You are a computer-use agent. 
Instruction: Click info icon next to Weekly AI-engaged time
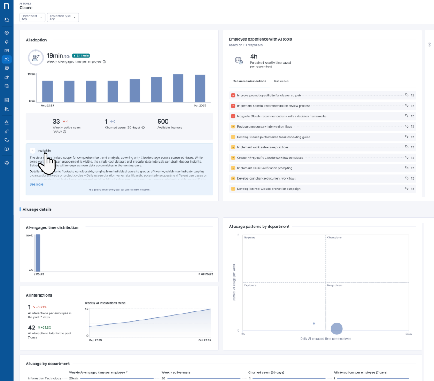(x=104, y=61)
